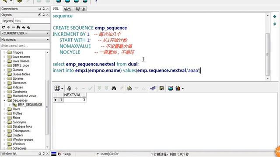Click the NEXTVAL column header
Viewport: 280px width, 157px height.
pyautogui.click(x=75, y=95)
